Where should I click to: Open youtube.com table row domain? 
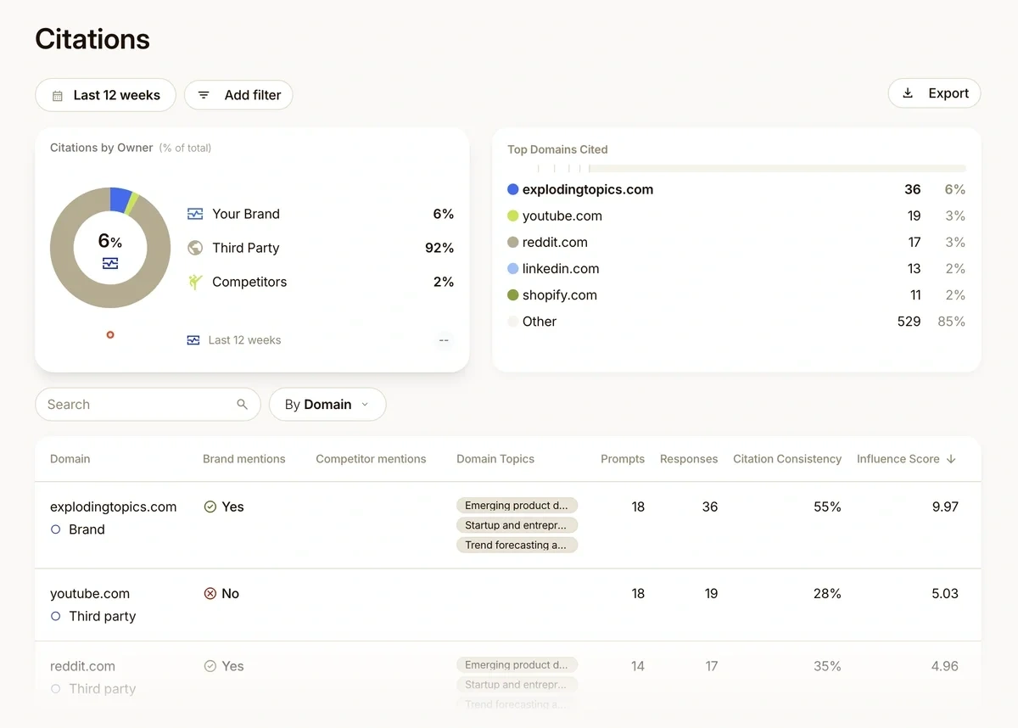coord(90,594)
